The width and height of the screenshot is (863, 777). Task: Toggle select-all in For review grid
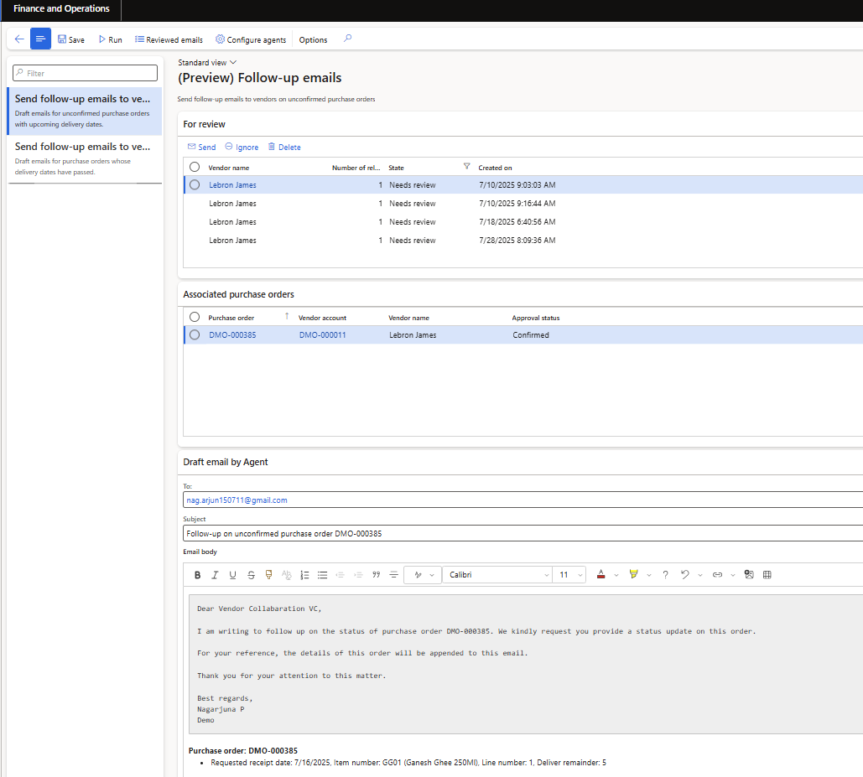pos(195,168)
